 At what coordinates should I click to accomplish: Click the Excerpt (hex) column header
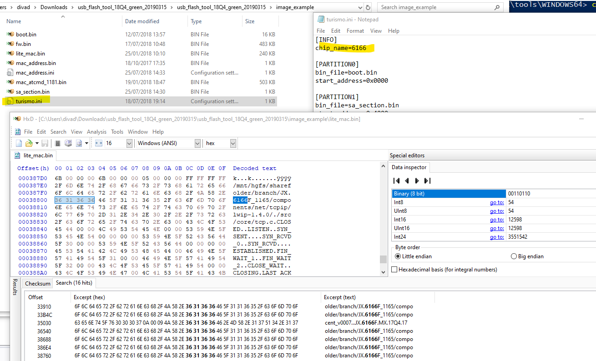click(196, 297)
